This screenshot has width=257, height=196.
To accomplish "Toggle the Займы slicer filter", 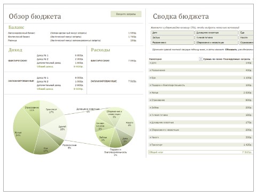I will tap(173, 37).
